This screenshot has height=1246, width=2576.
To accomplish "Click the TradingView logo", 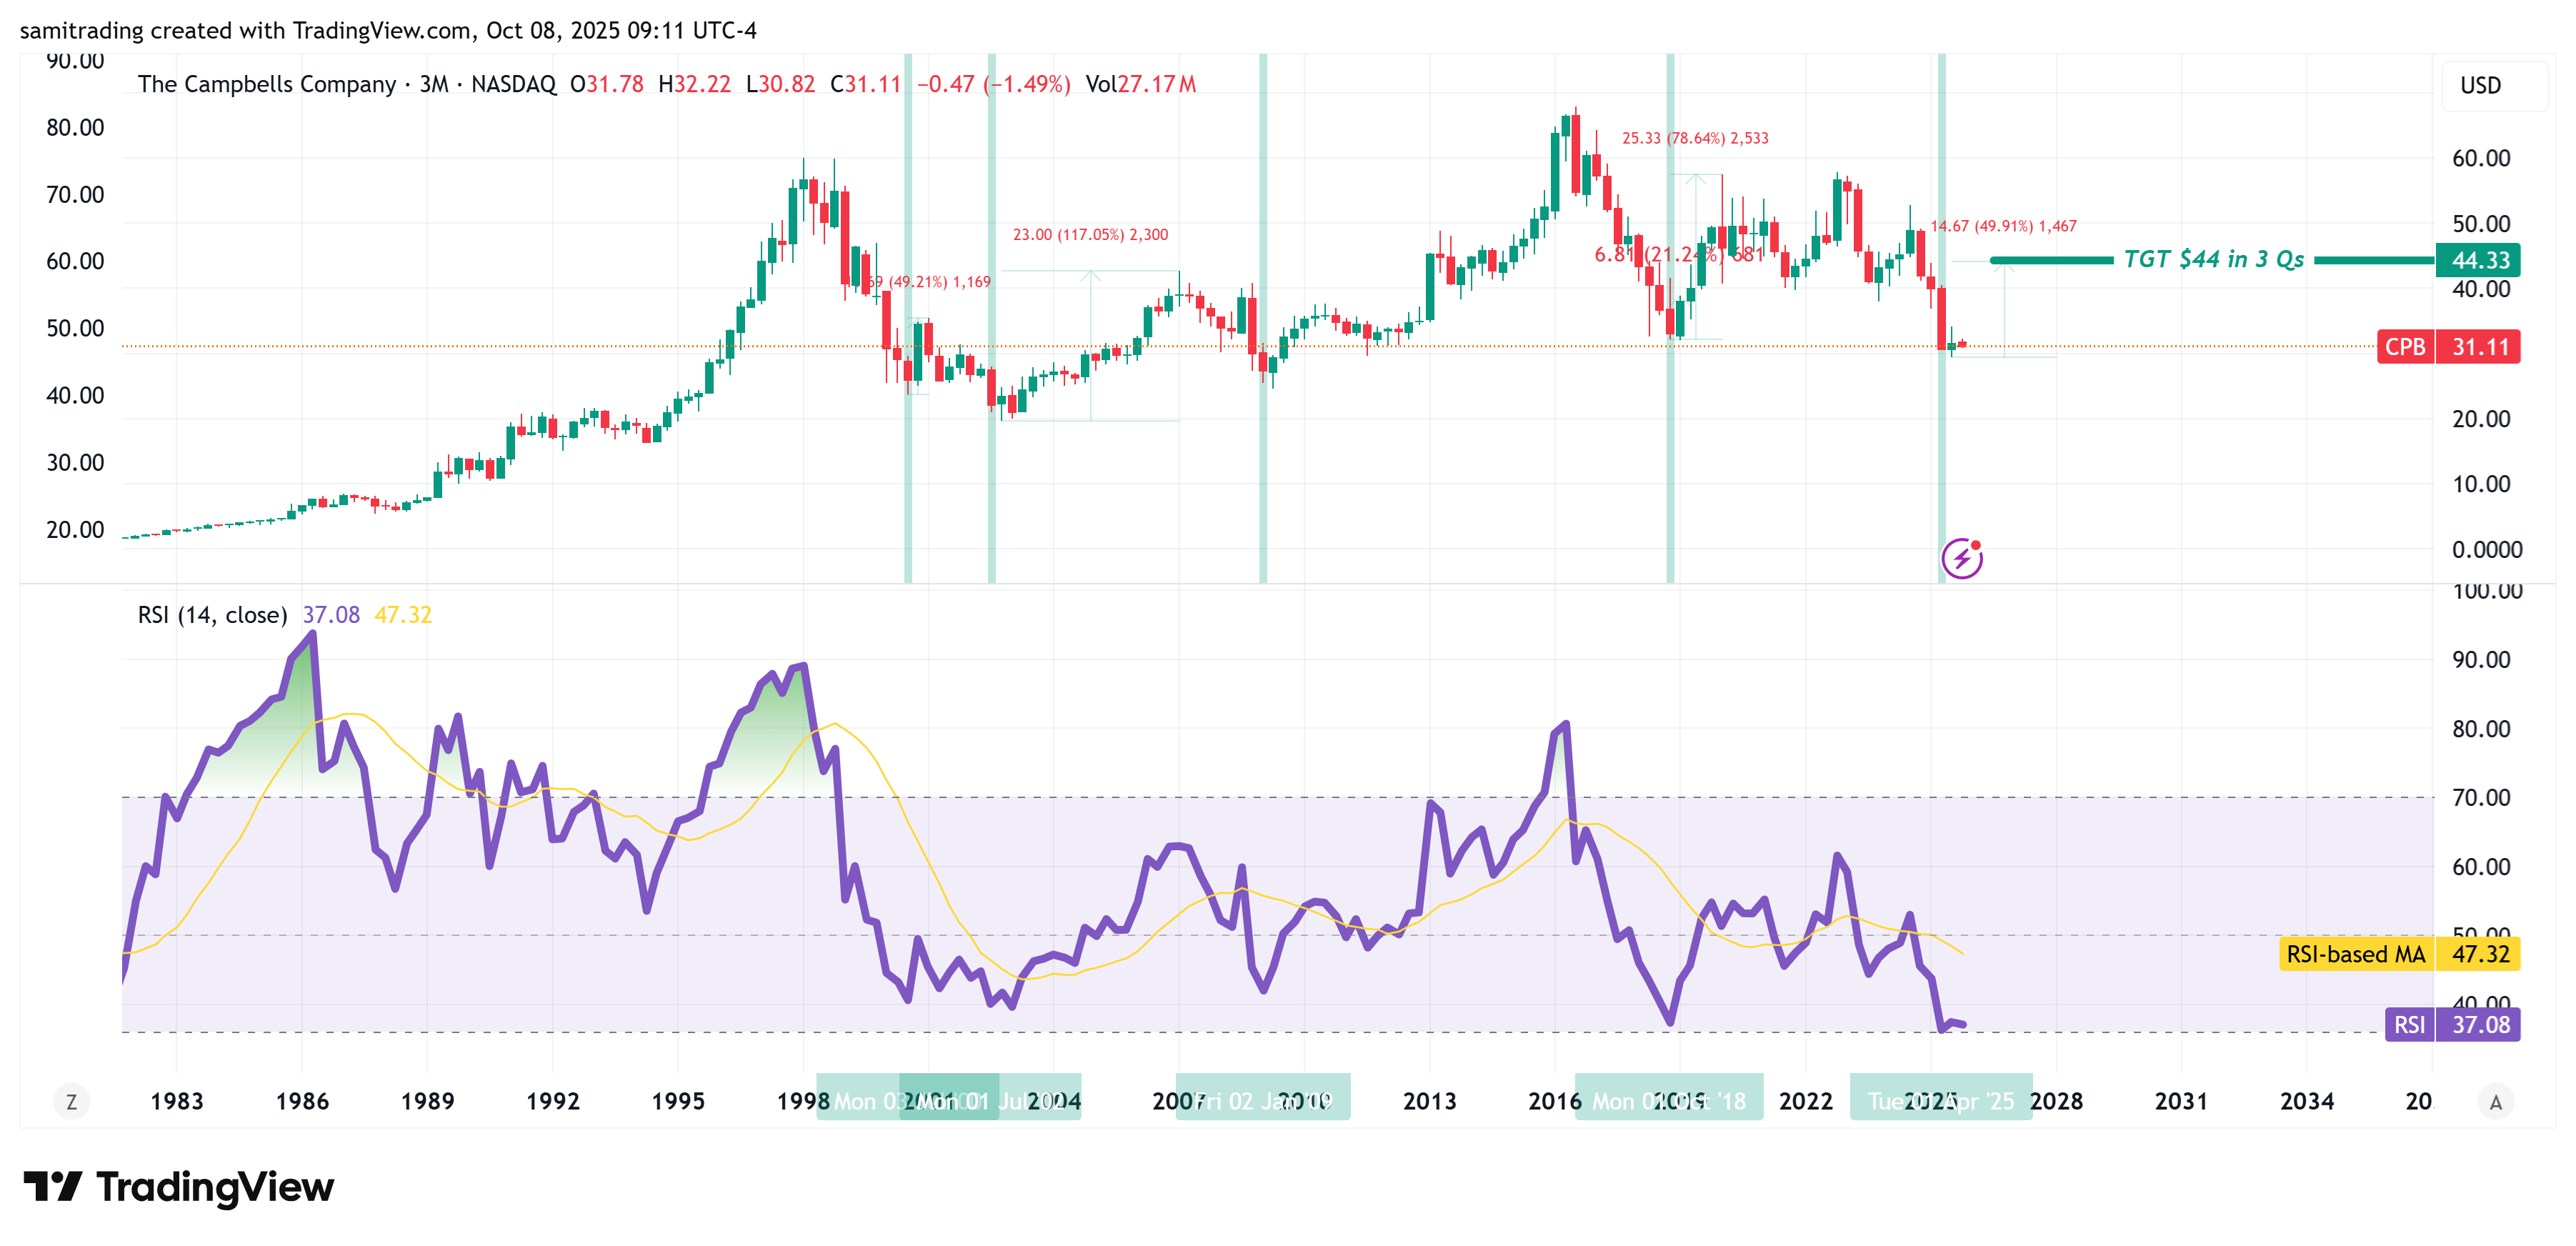I will [179, 1187].
